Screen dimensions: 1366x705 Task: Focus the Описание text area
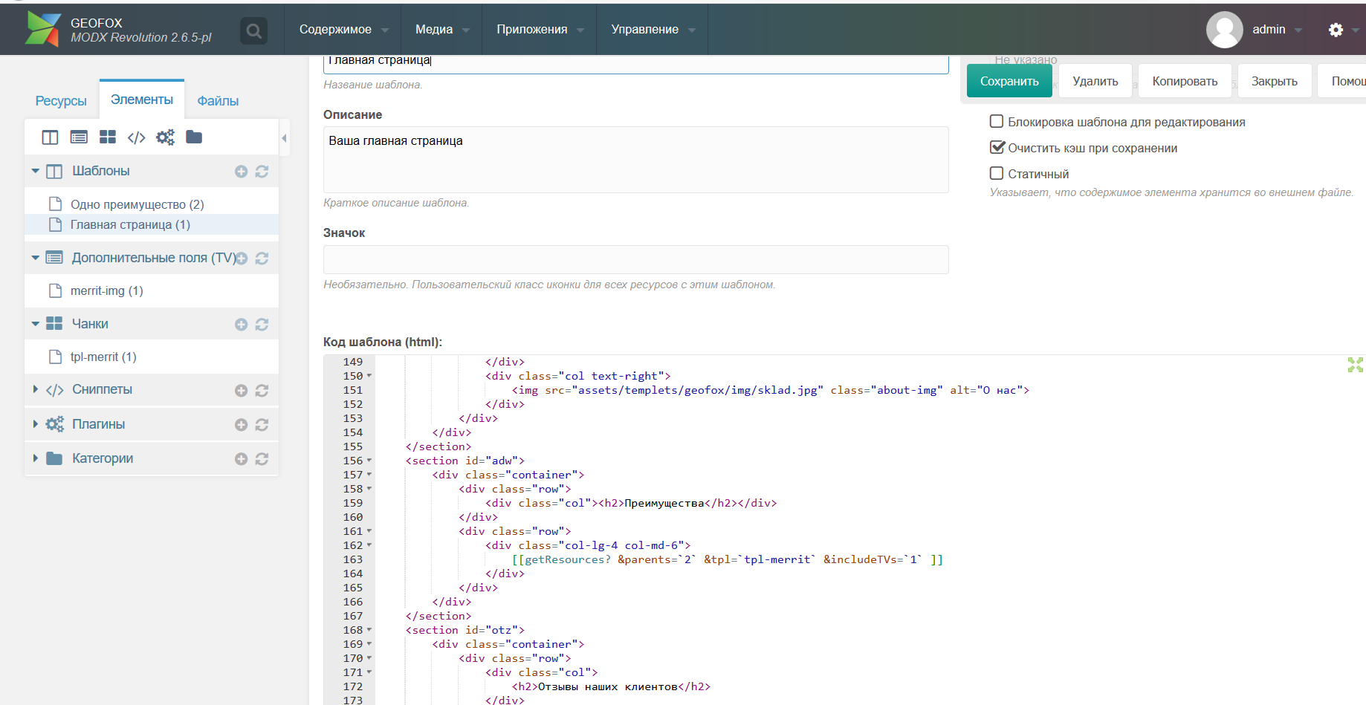(x=636, y=160)
